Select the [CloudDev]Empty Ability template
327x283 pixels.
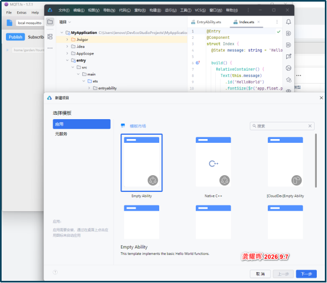[285, 163]
